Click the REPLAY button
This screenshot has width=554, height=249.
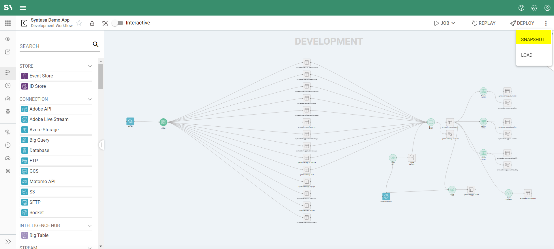(484, 23)
